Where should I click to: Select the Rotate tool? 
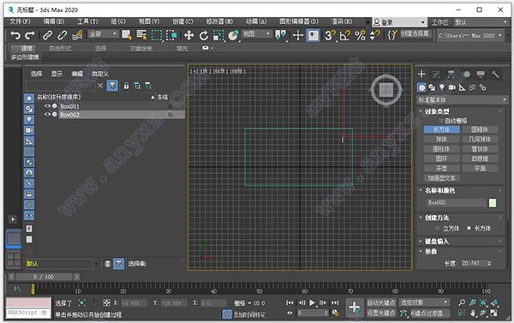[x=204, y=35]
